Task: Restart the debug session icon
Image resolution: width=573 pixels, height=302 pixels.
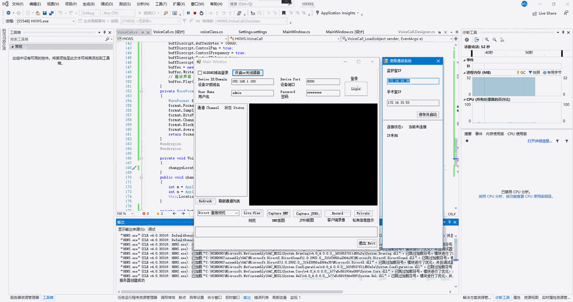Action: [x=202, y=13]
